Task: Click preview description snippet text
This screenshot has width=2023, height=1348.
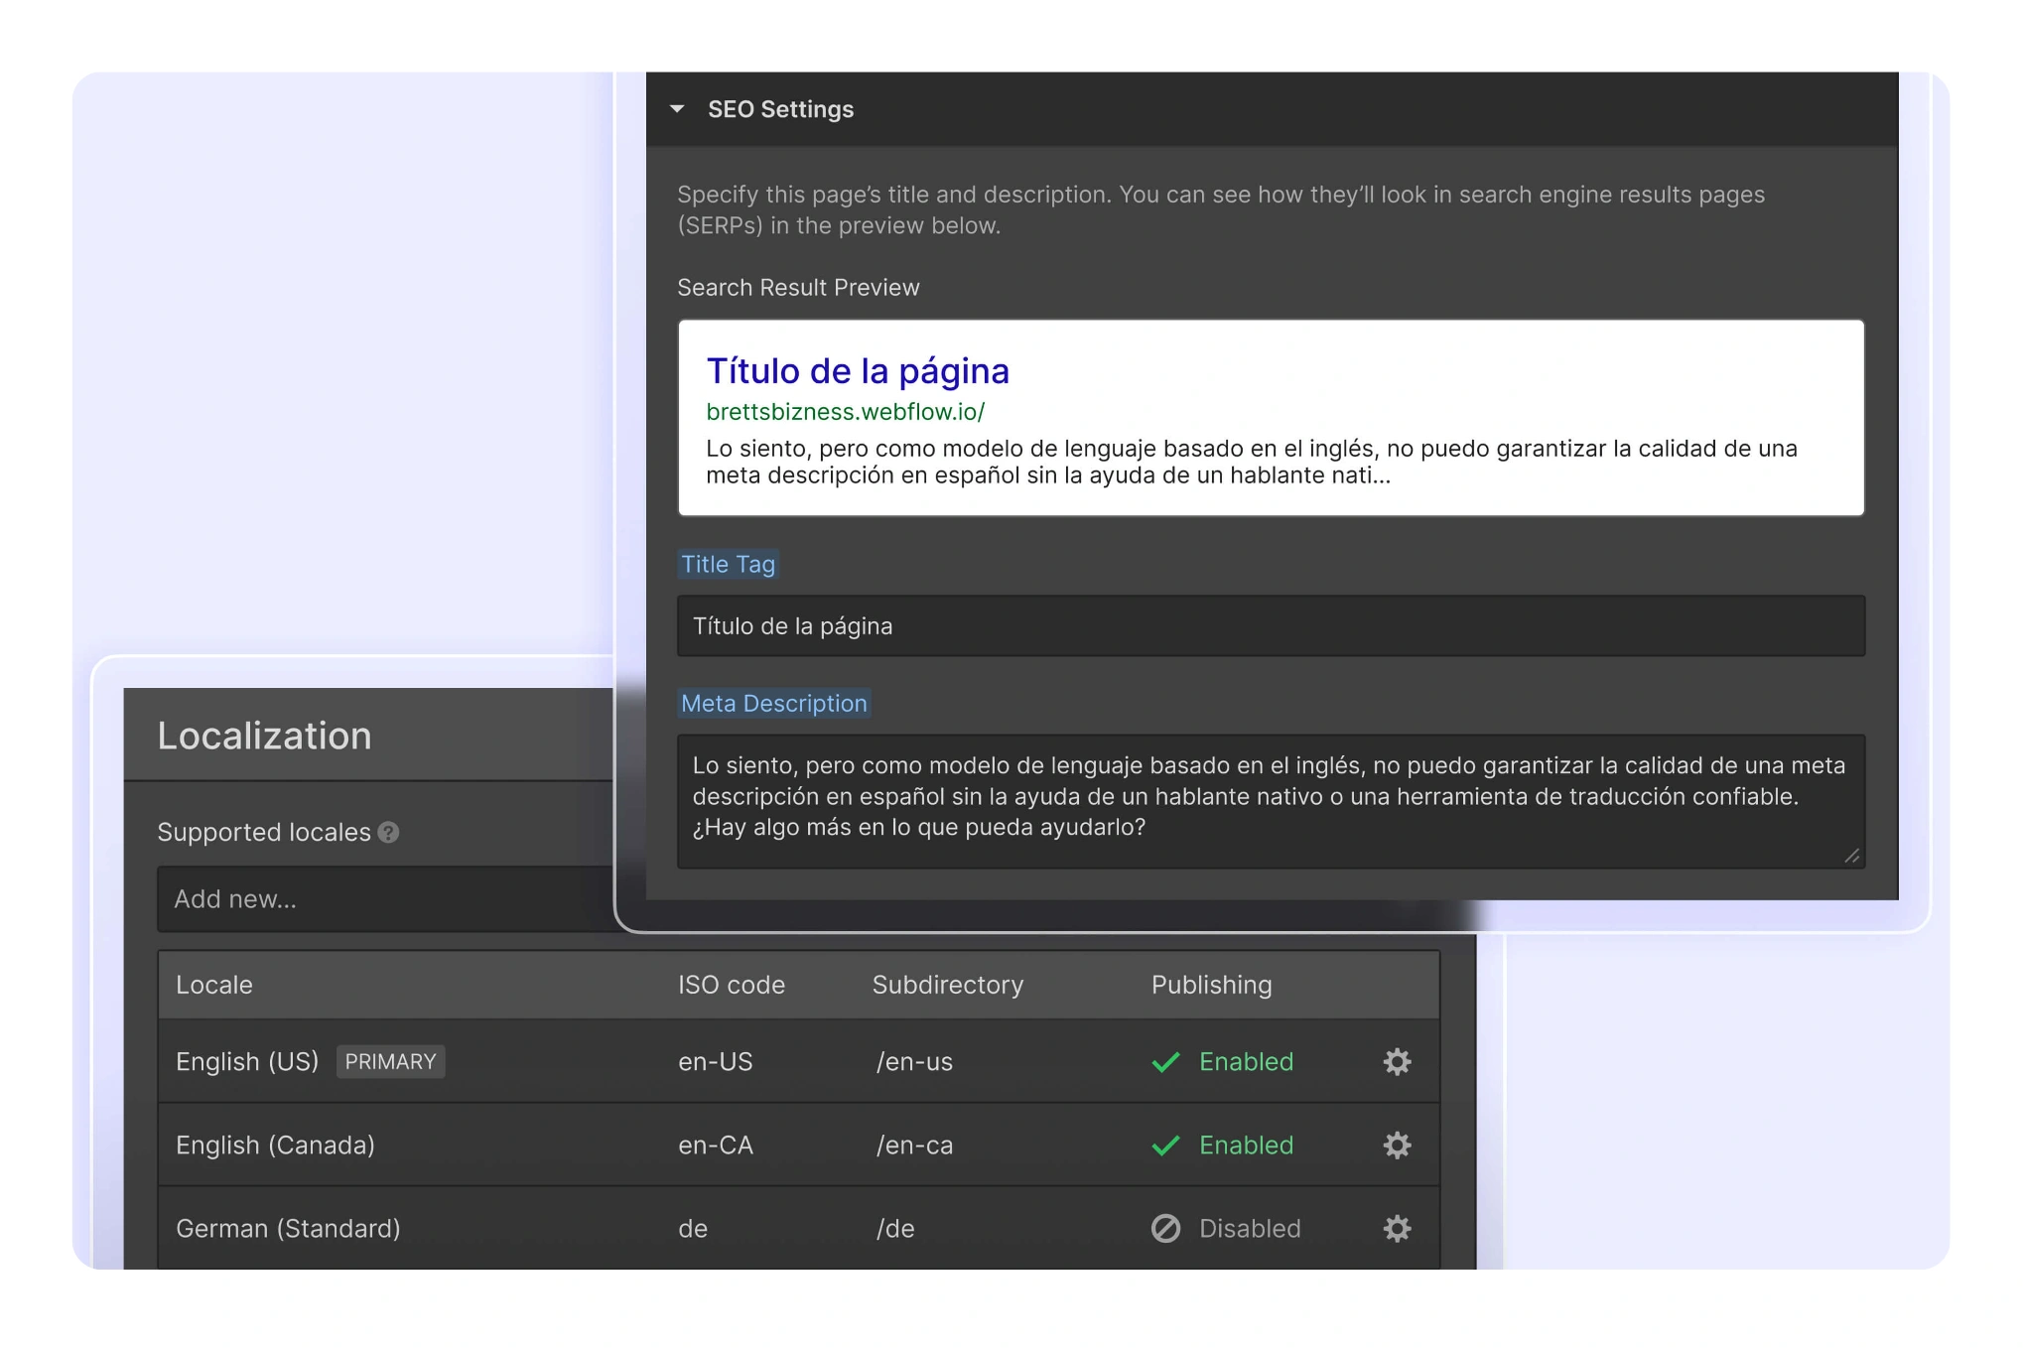Action: 1251,462
